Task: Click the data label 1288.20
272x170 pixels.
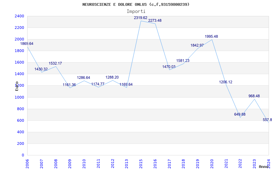Action: click(112, 77)
